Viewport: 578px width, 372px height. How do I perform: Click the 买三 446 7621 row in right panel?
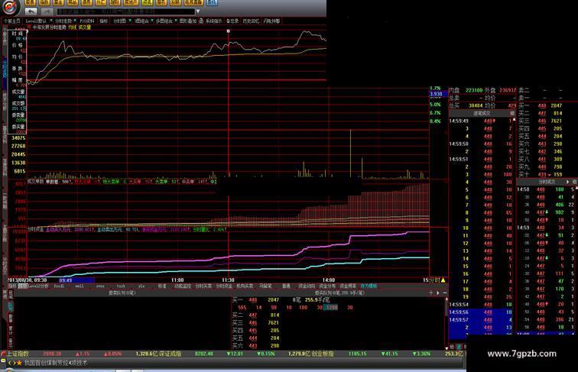click(x=541, y=121)
